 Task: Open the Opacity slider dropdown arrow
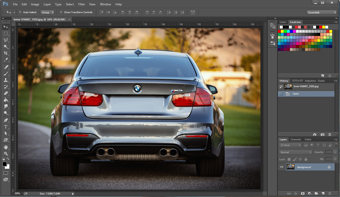coord(335,152)
